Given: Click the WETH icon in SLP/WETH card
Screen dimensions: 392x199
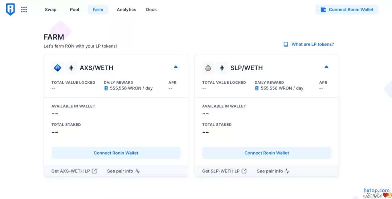Looking at the screenshot, I should 222,68.
